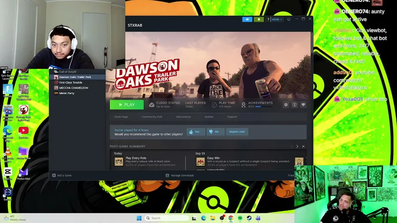The image size is (397, 223).
Task: Click the game info icon
Action: (x=295, y=105)
